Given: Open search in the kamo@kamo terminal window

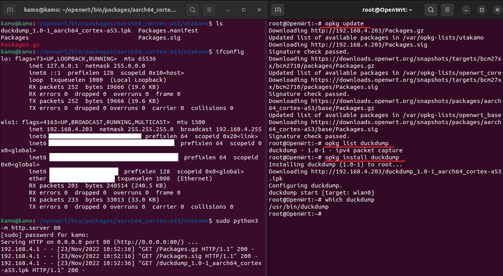Looking at the screenshot, I should 192,9.
